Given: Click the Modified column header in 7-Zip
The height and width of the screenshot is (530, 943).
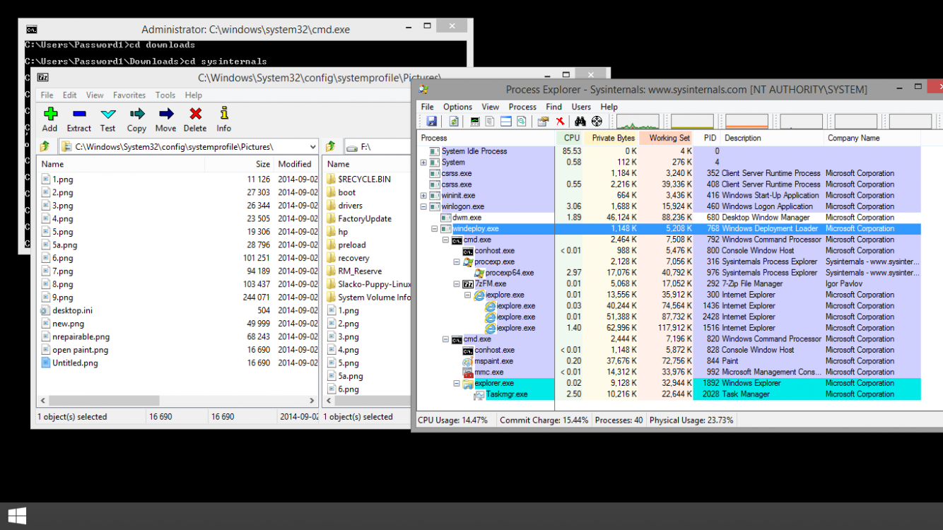Looking at the screenshot, I should click(x=295, y=164).
